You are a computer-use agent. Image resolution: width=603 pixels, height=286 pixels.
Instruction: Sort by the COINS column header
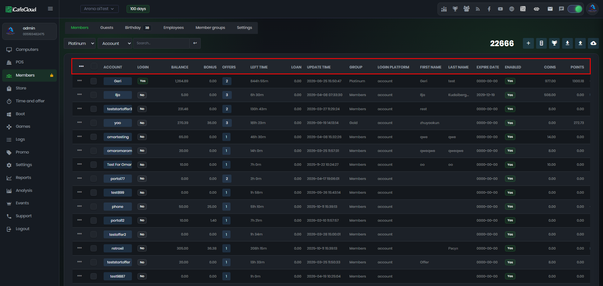click(550, 67)
